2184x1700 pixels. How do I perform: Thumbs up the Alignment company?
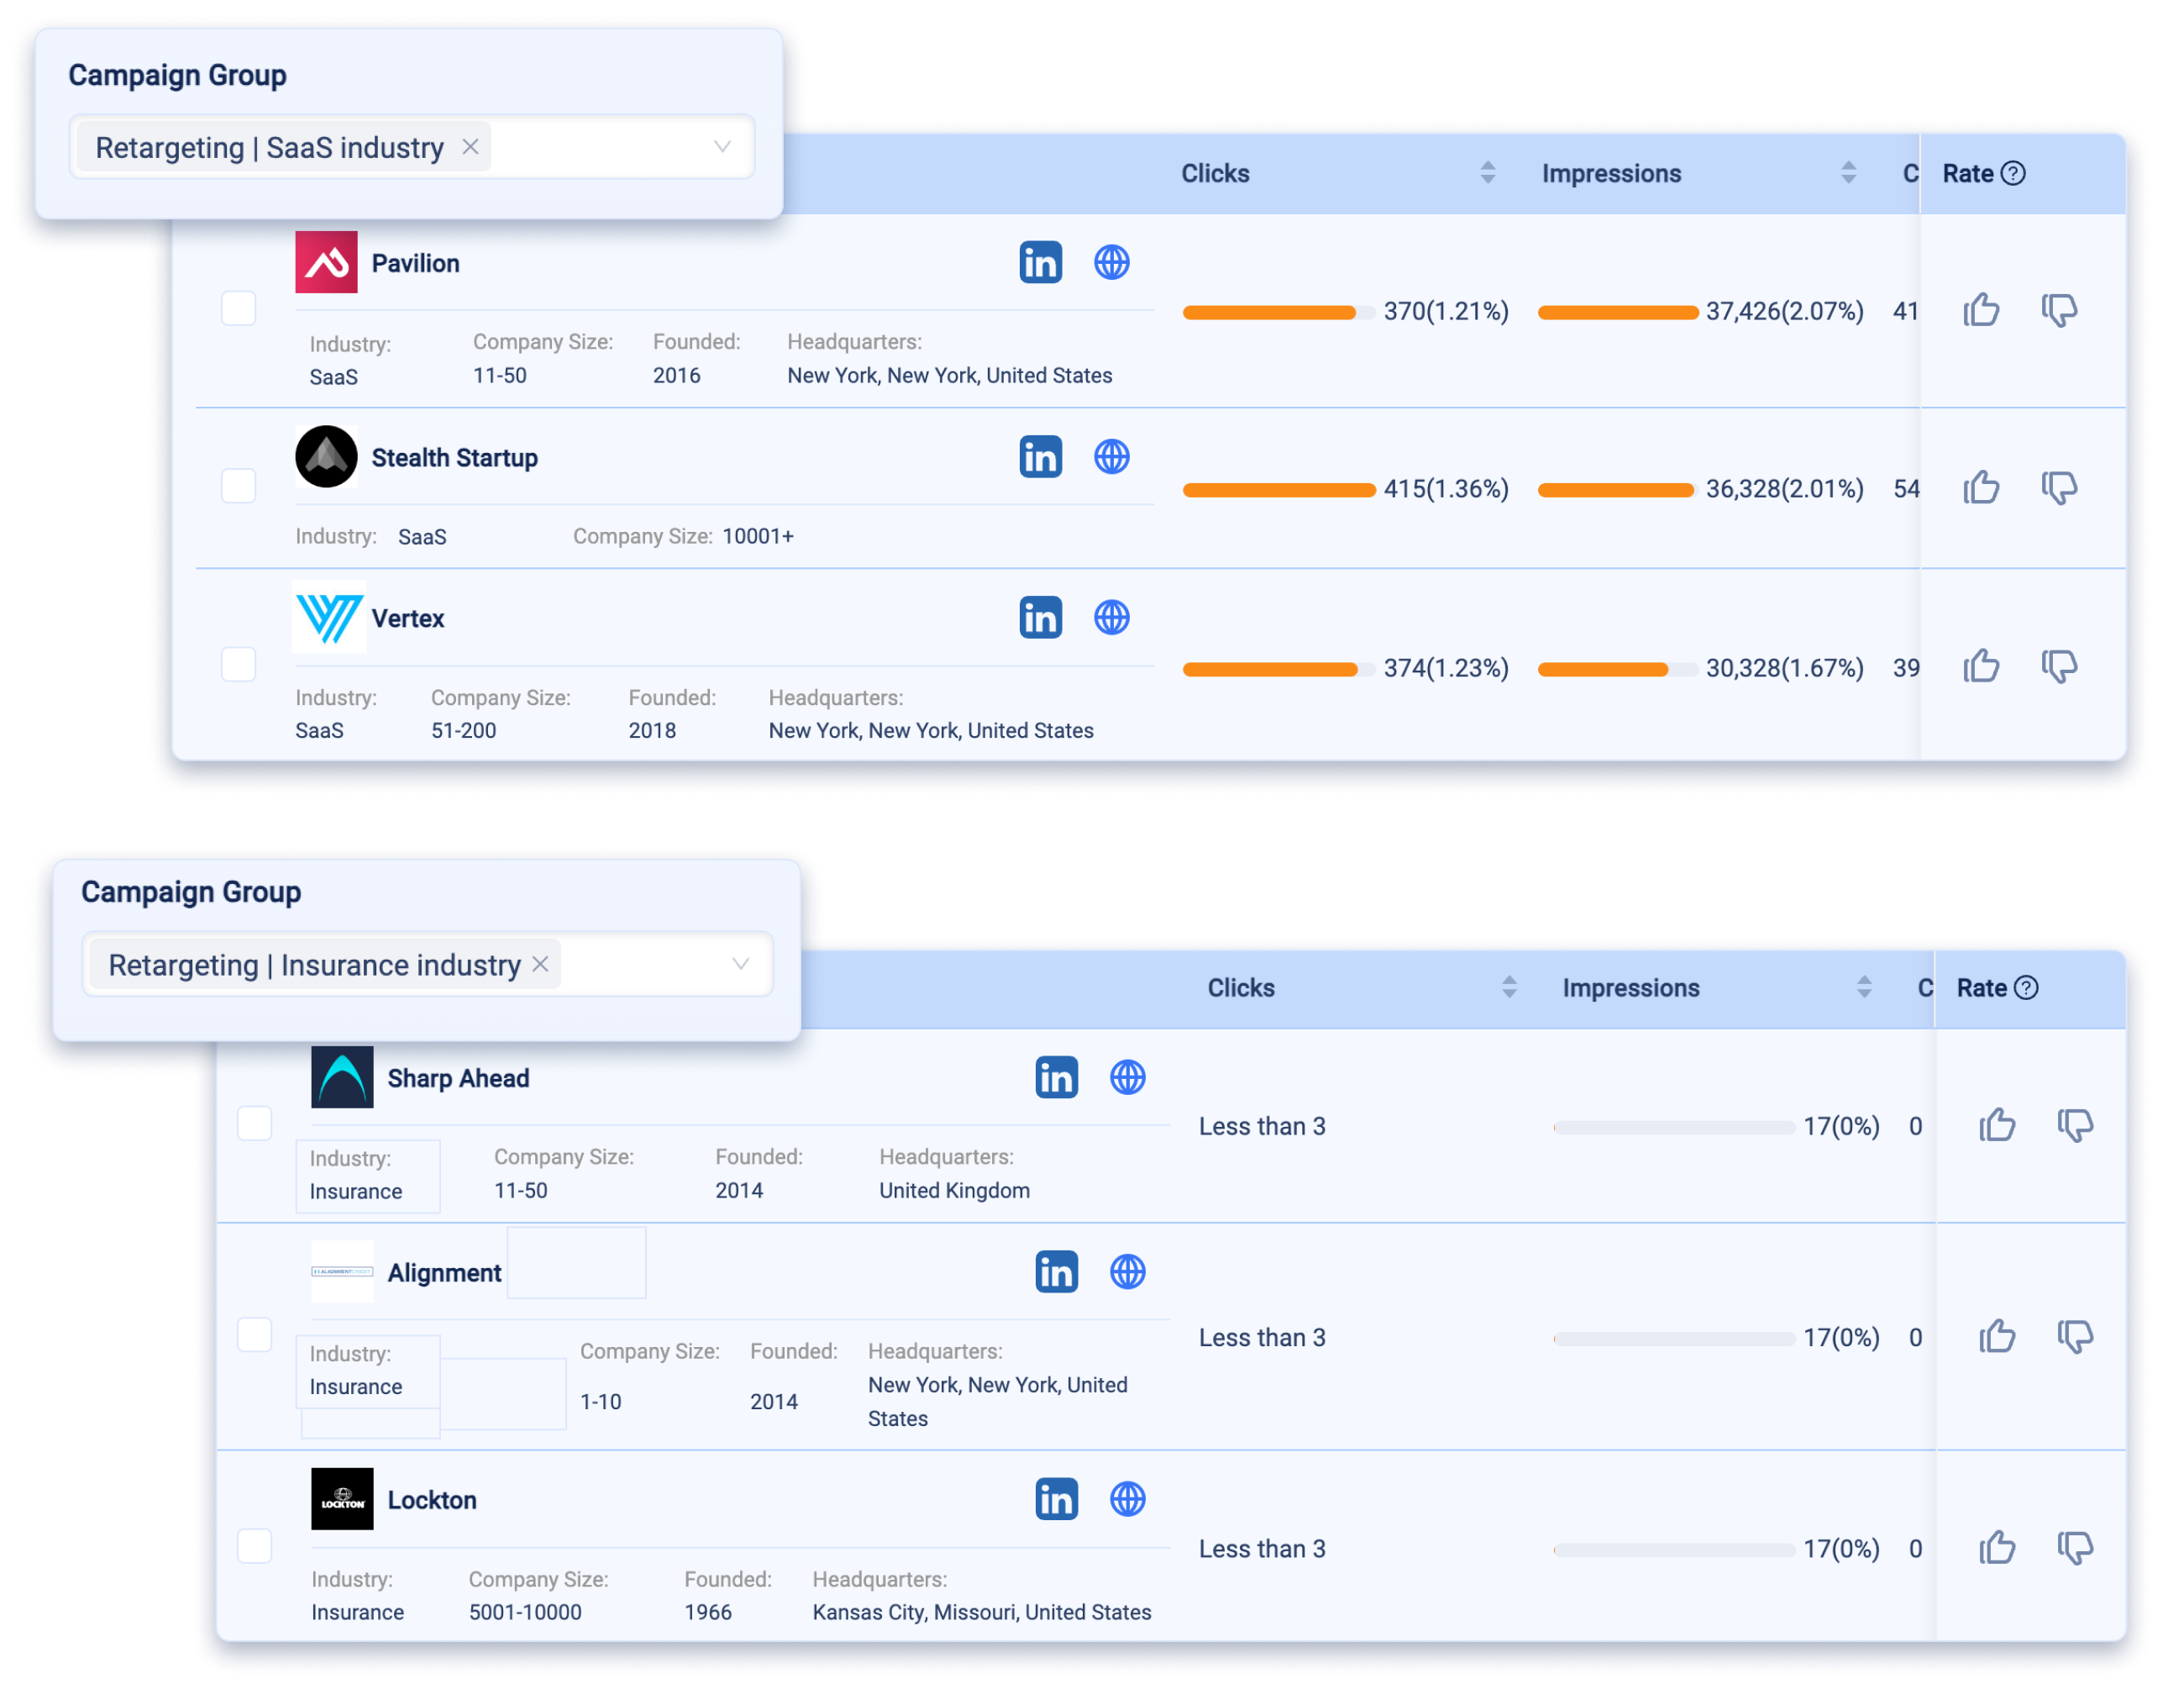1997,1337
